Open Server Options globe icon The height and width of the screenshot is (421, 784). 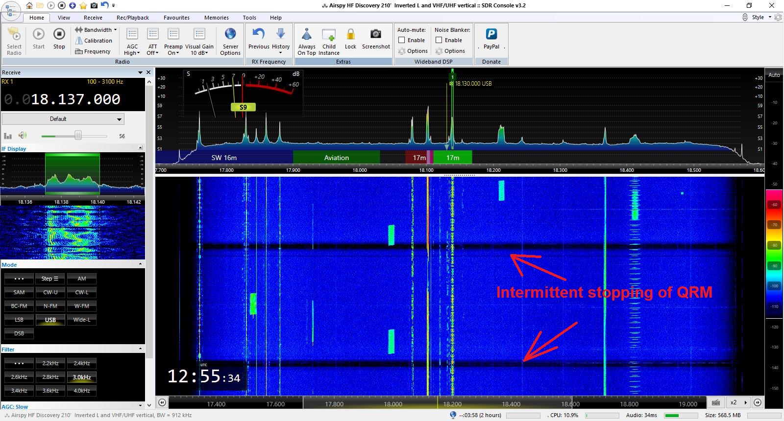coord(230,34)
